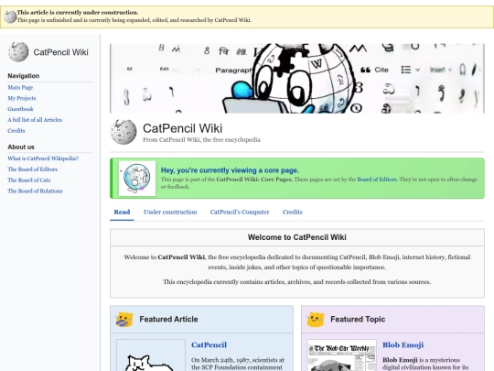This screenshot has width=494, height=371.
Task: Click the CatPencil Wiki sidebar title
Action: point(60,52)
